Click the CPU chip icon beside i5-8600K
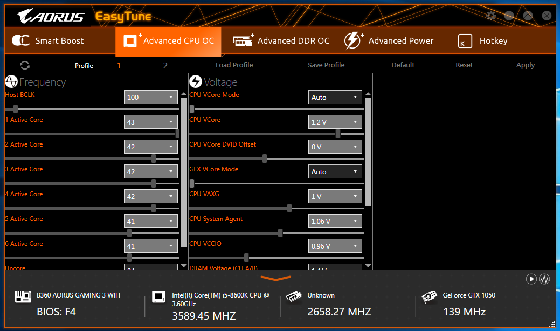The height and width of the screenshot is (331, 560). pos(158,296)
